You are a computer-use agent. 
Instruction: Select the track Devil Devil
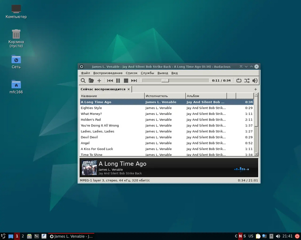pyautogui.click(x=167, y=137)
